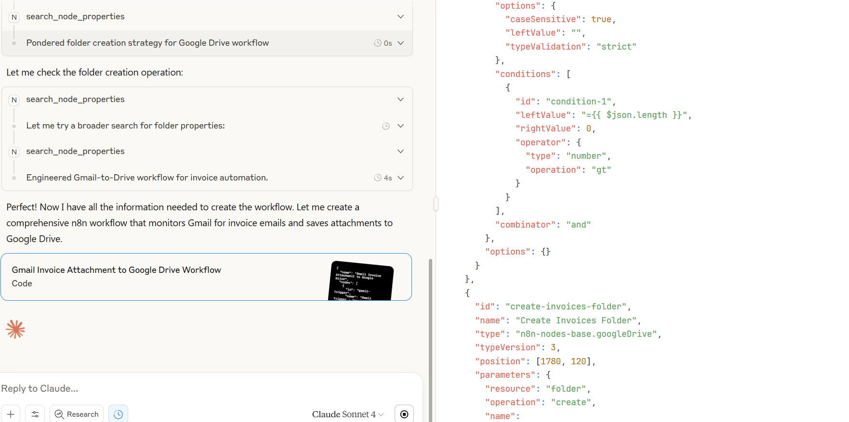Click the Claude spark loading icon
The height and width of the screenshot is (422, 849).
15,329
